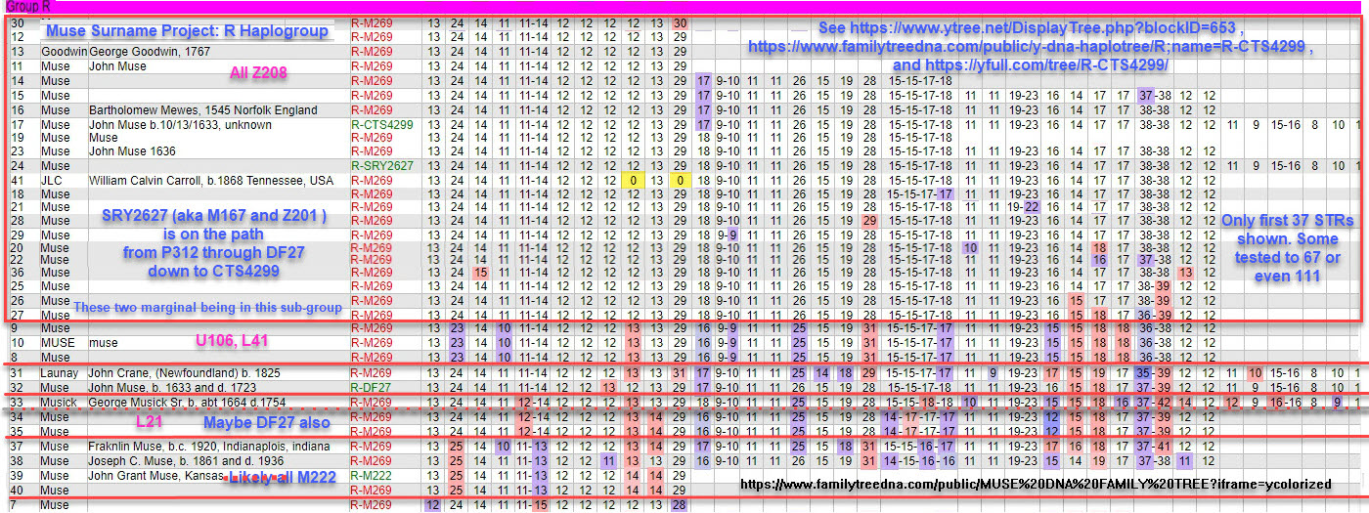Click the first yellow 0 cell in JLC row
1369x513 pixels.
[x=633, y=181]
